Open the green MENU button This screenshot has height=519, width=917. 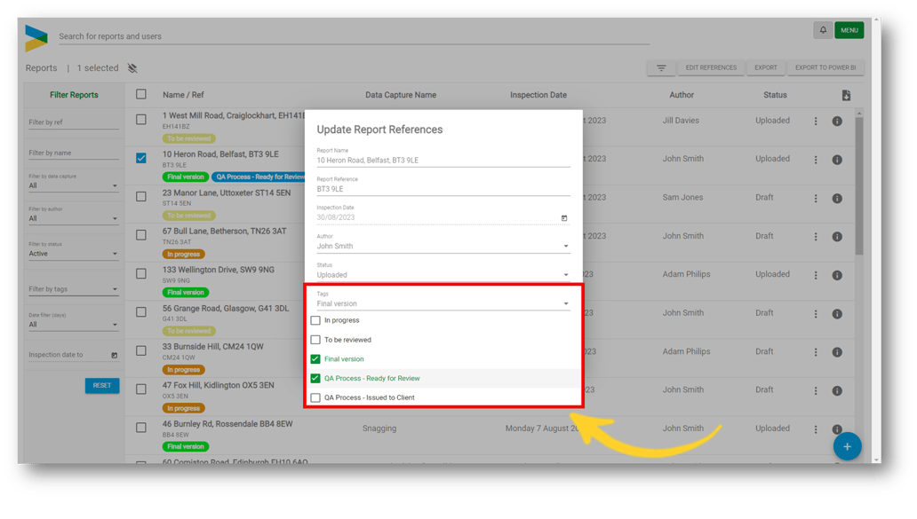coord(849,30)
